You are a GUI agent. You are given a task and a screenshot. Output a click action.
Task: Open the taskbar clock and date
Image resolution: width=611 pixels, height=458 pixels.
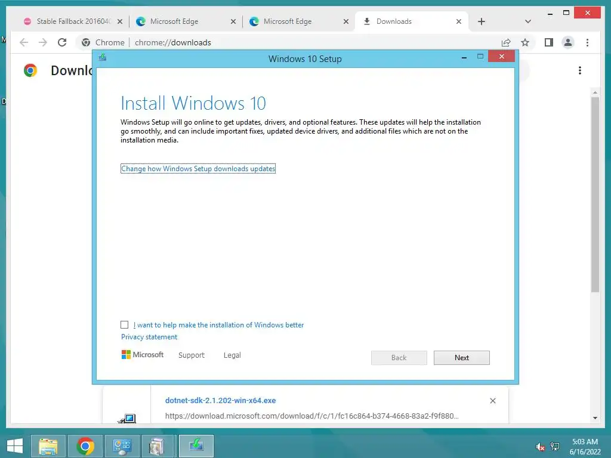click(x=585, y=447)
